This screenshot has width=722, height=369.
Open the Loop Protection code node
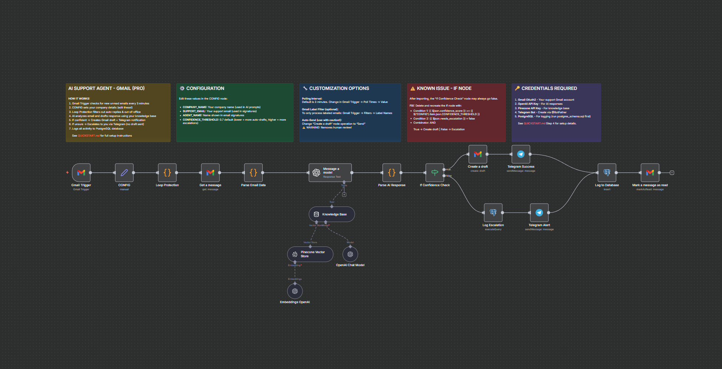pos(167,172)
